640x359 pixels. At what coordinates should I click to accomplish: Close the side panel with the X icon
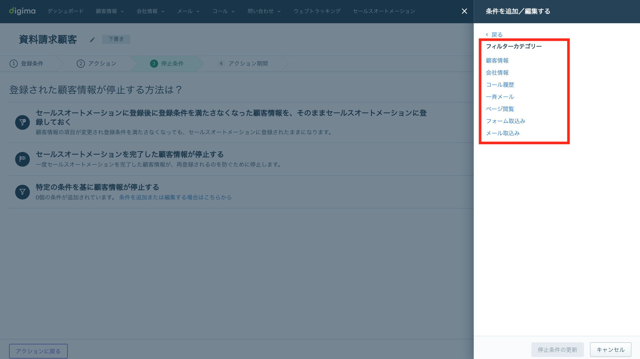(464, 11)
